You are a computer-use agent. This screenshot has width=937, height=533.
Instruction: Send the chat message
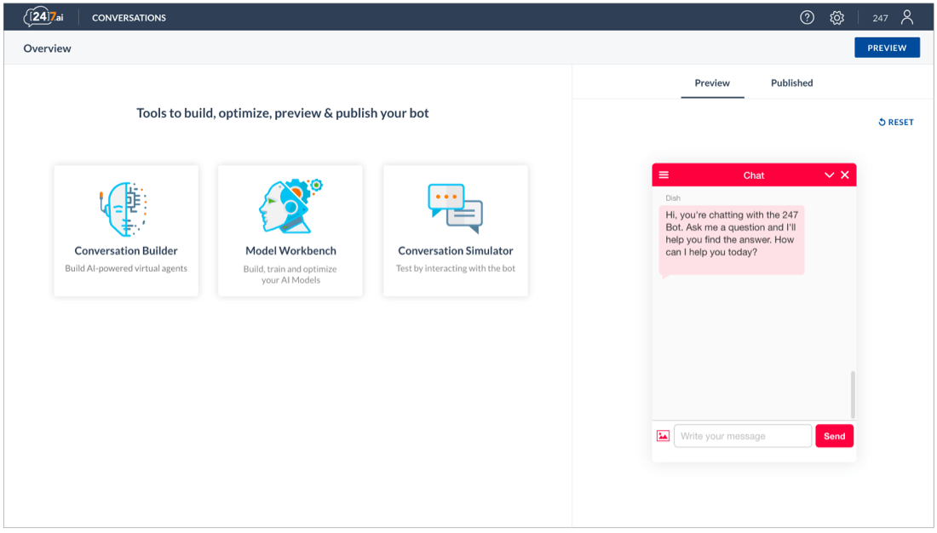[834, 436]
